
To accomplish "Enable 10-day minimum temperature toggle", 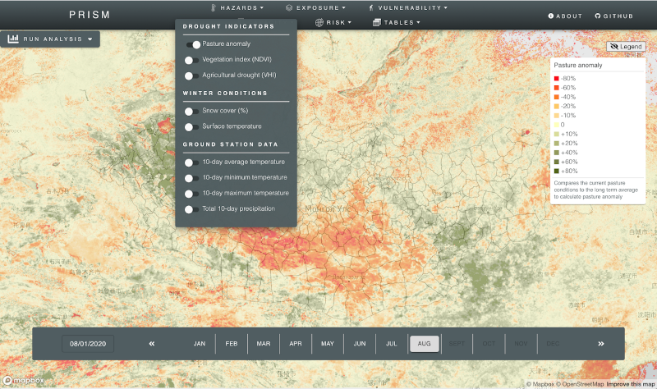I will pyautogui.click(x=191, y=178).
